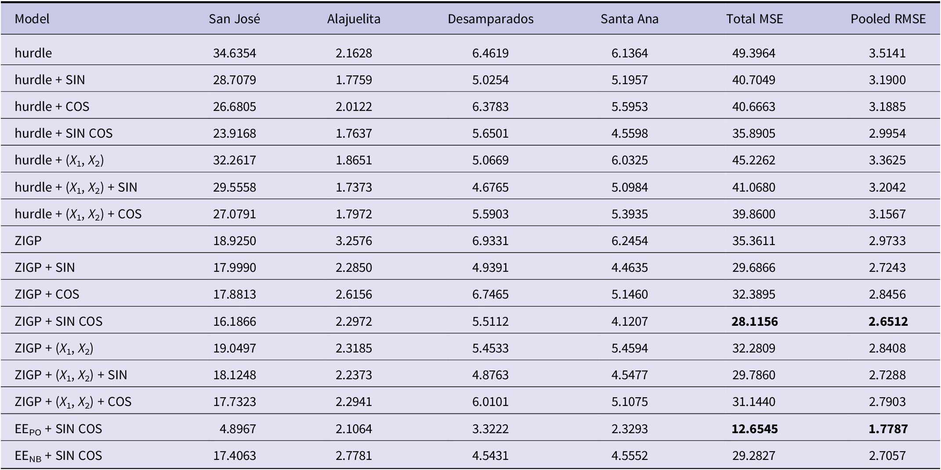Click the EE NB + SIN COS row label
This screenshot has height=470, width=941.
pos(58,456)
